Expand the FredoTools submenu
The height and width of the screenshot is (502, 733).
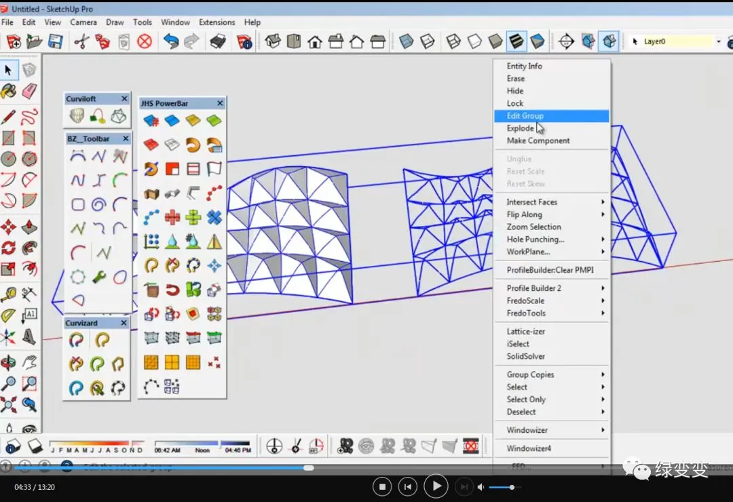point(552,313)
